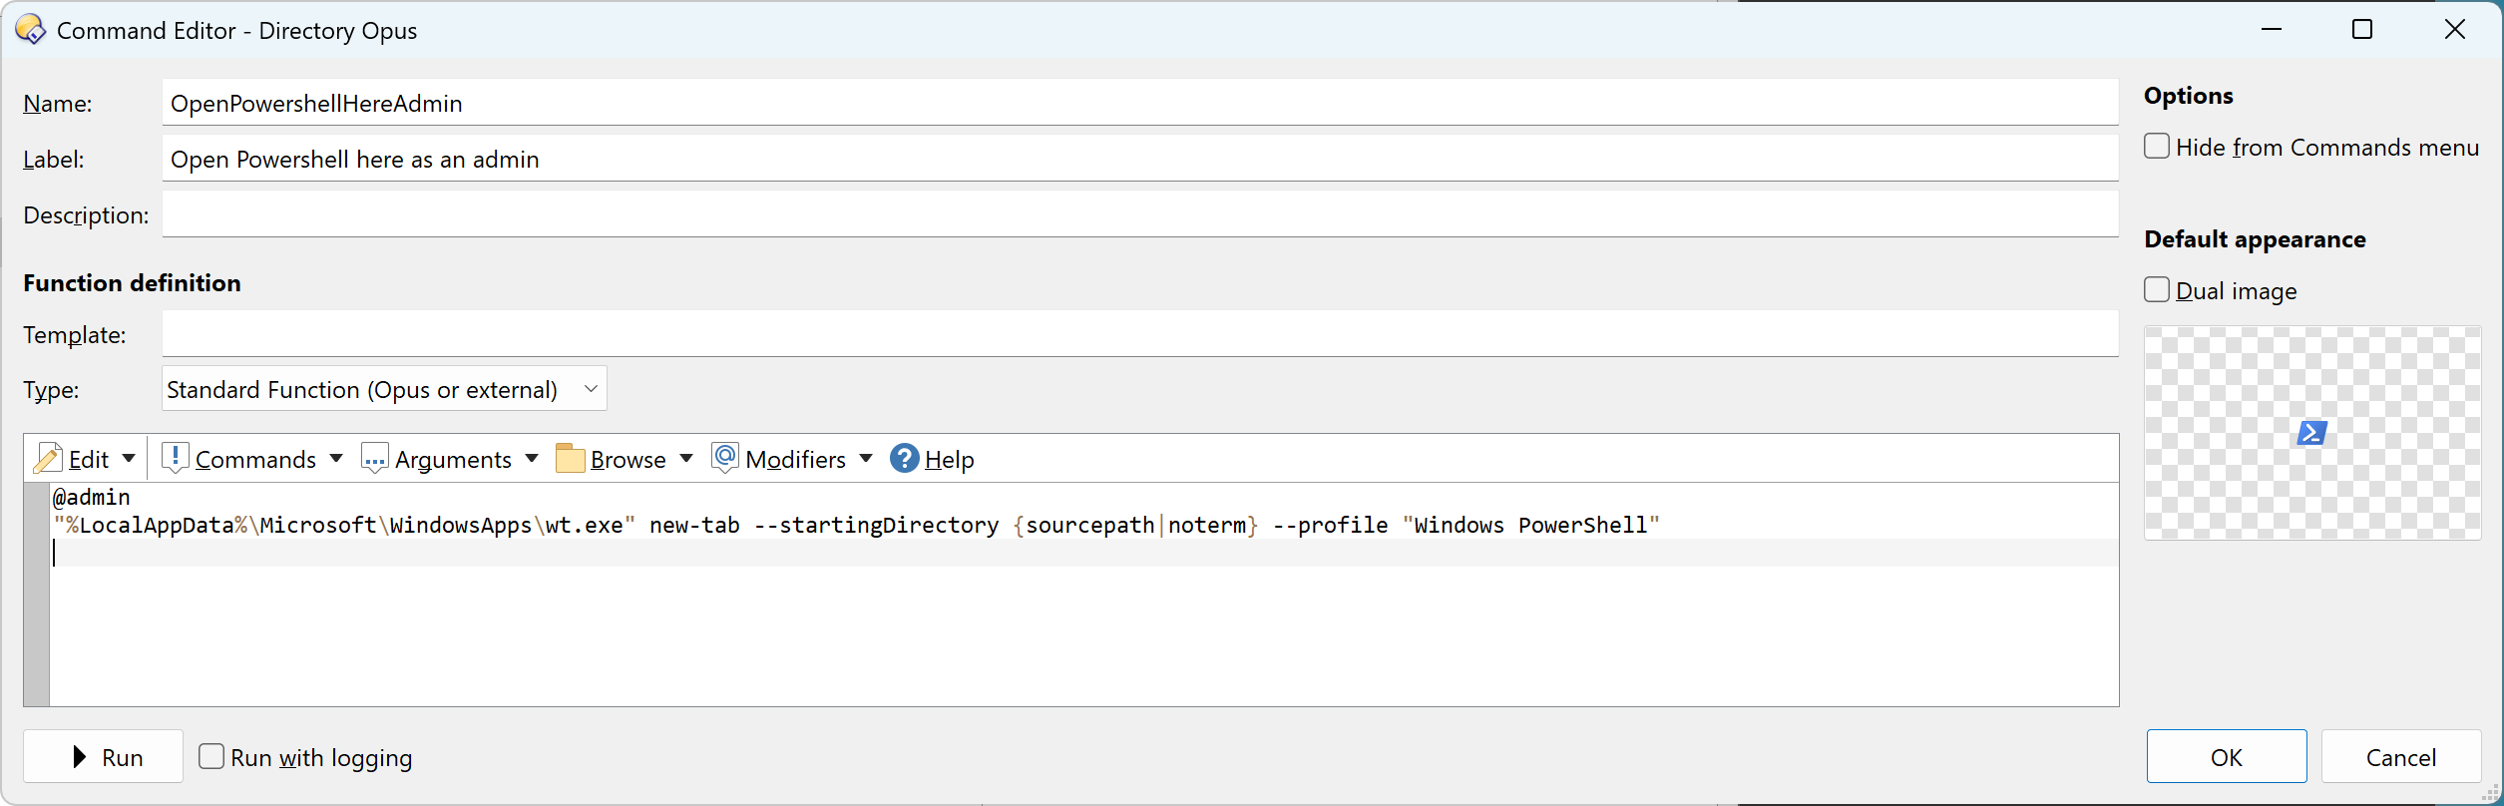Screen dimensions: 2504x806
Task: Click the window resize grip corner
Action: pos(2490,793)
